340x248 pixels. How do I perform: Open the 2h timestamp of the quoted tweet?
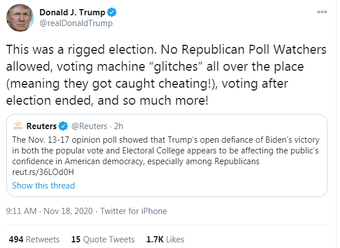point(119,126)
